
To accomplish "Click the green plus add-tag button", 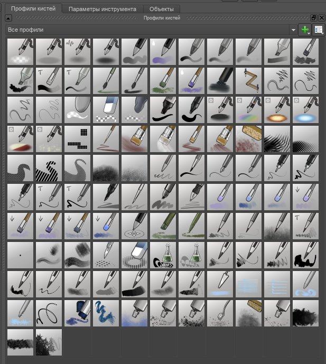I will point(305,30).
